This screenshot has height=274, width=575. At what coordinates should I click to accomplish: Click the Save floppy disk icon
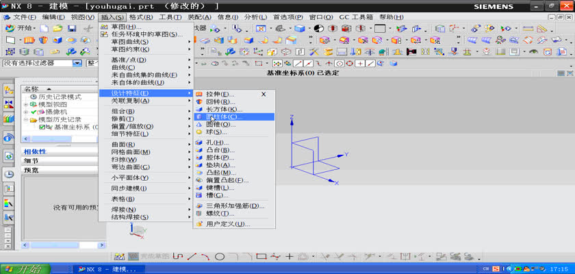71,28
